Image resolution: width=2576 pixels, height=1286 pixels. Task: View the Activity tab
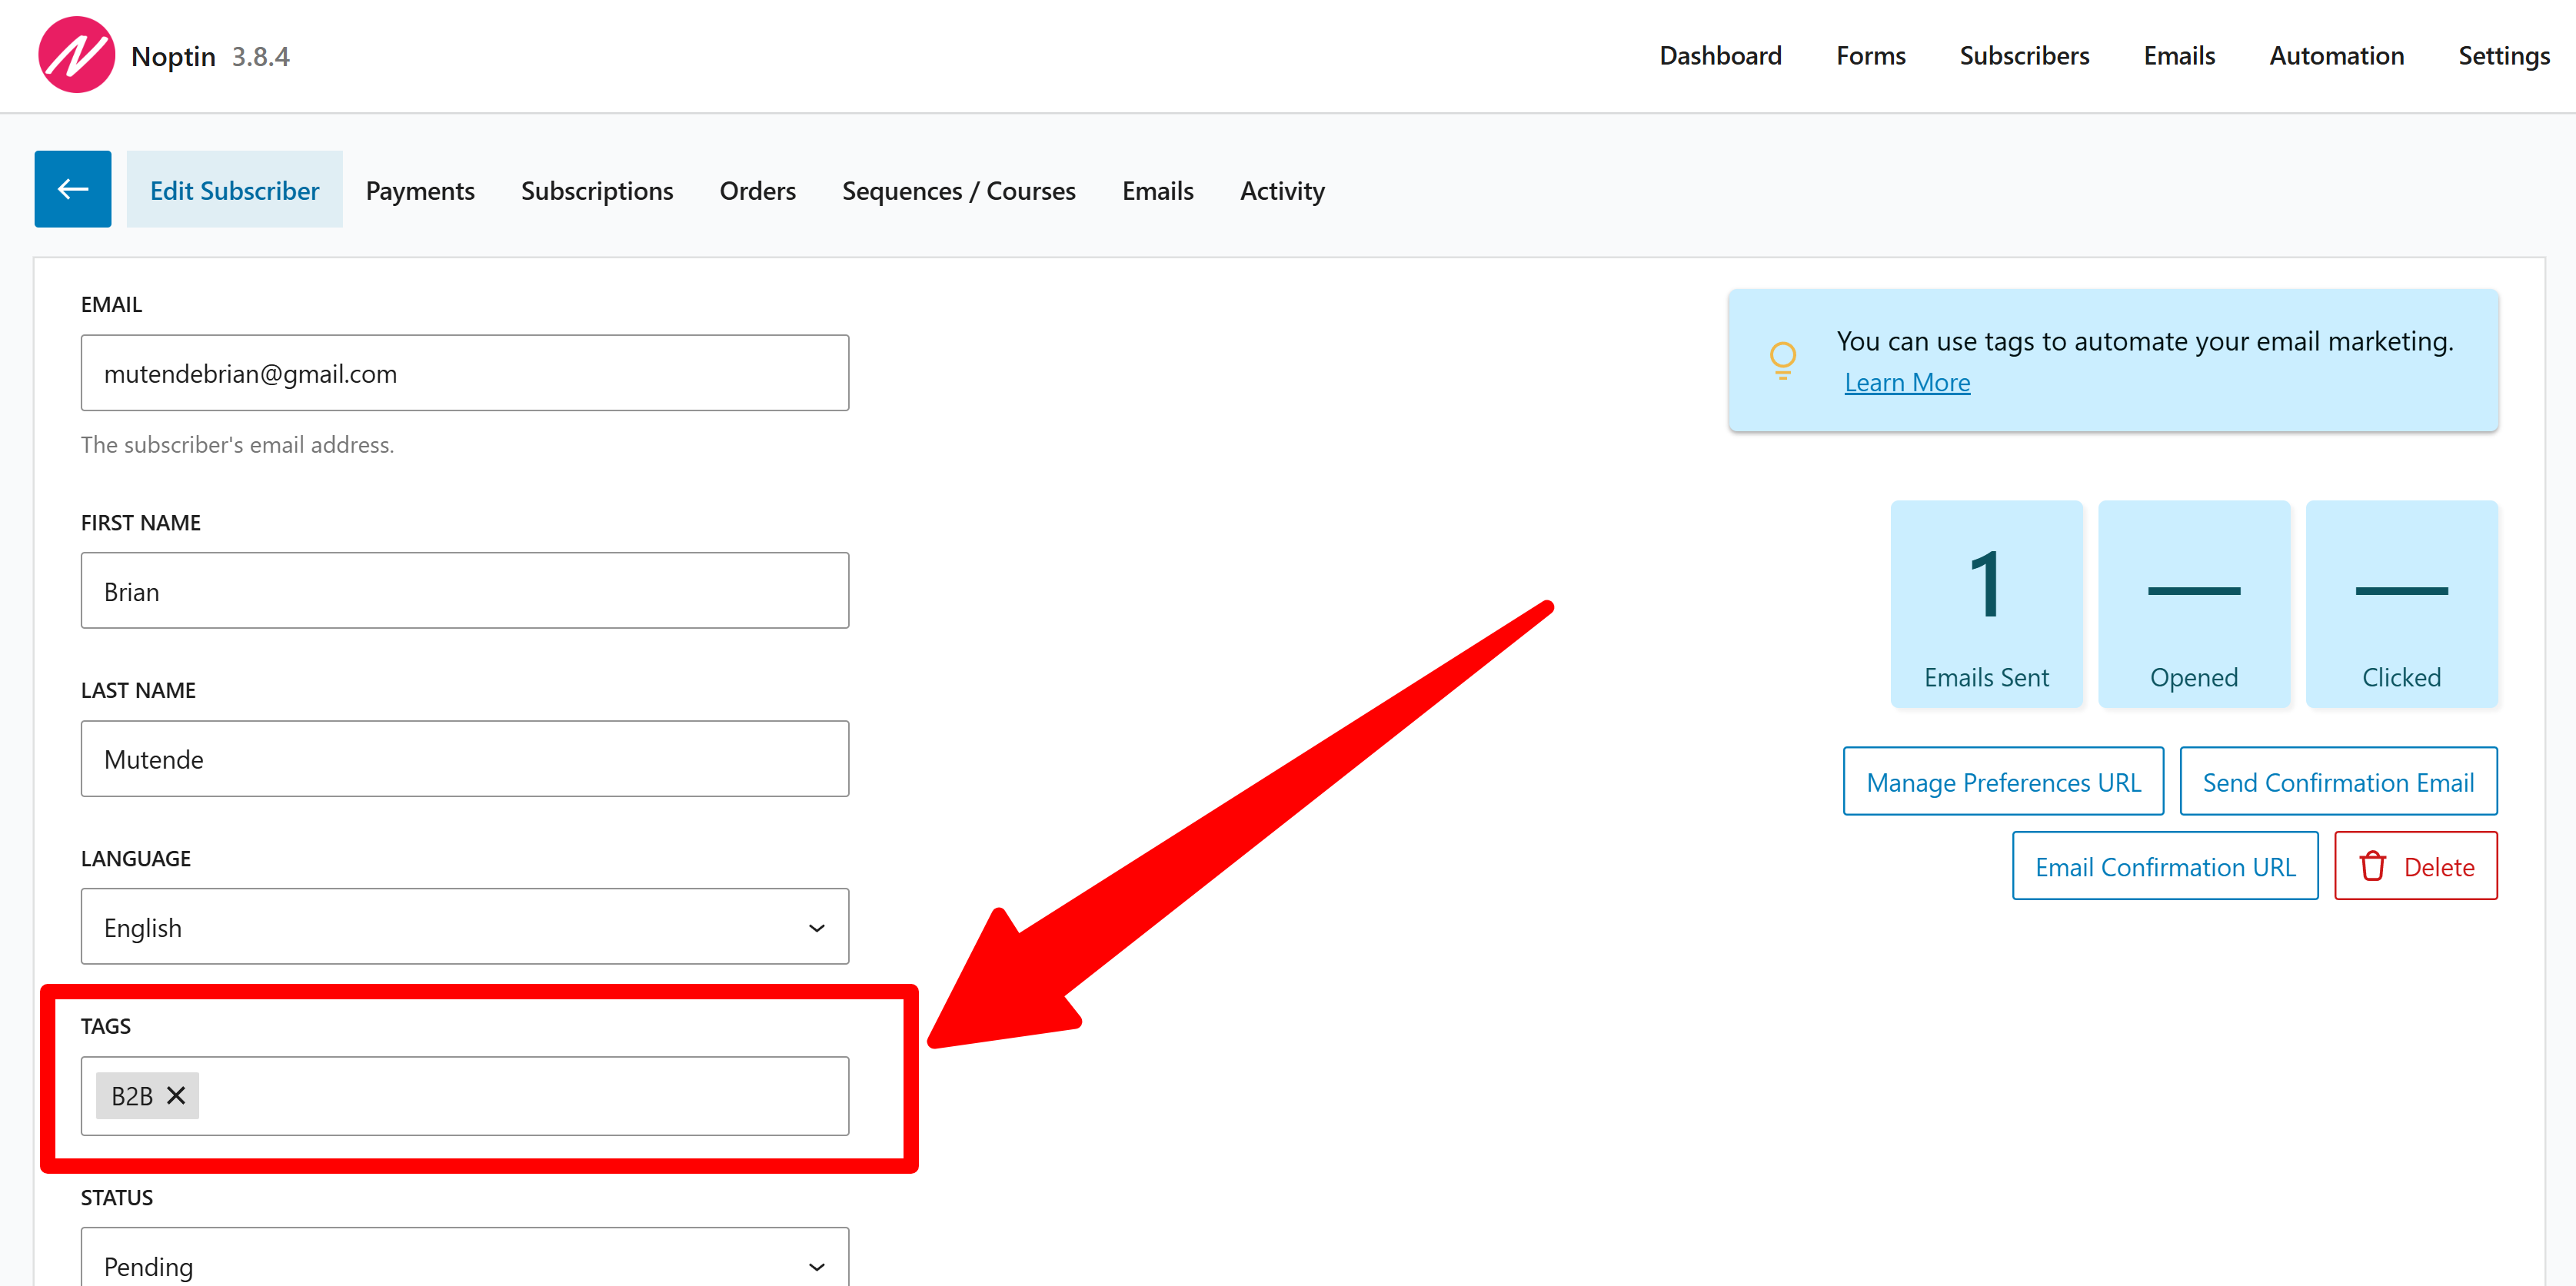pos(1282,190)
